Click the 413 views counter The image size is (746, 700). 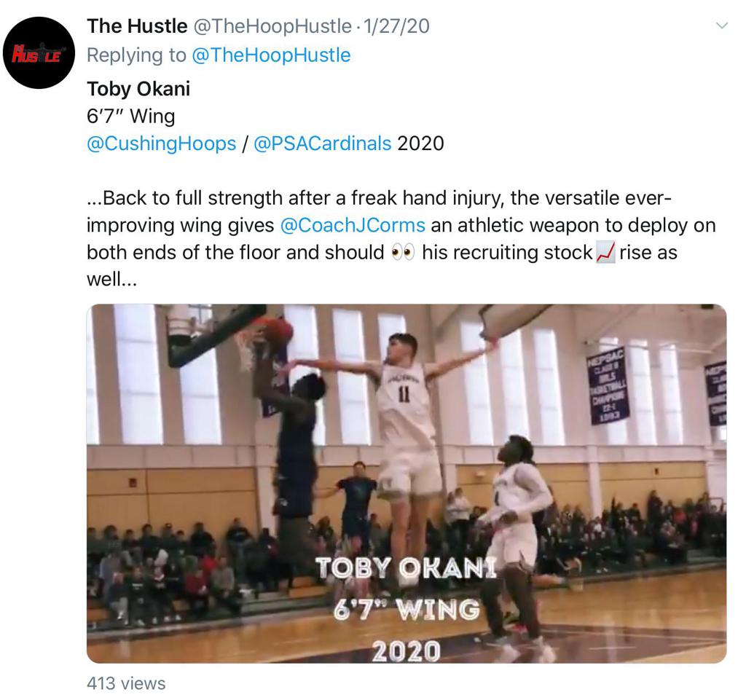pyautogui.click(x=126, y=683)
